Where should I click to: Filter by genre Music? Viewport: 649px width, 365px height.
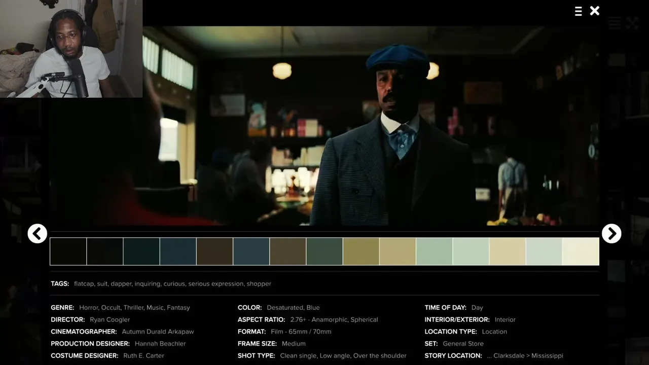coord(155,308)
